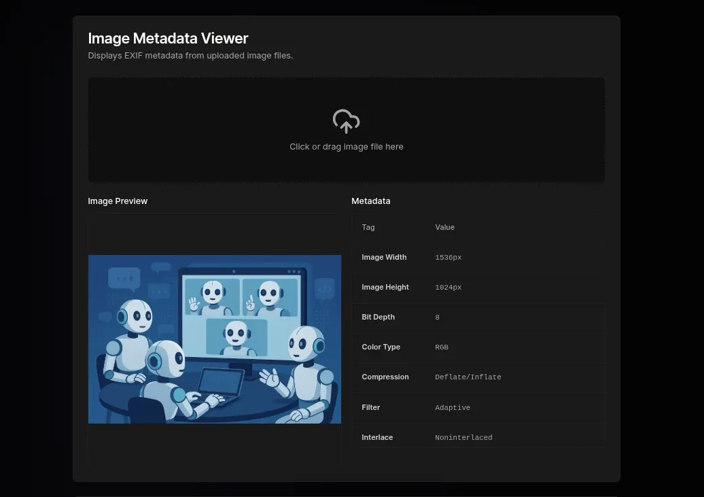Select the robot meeting image thumbnail

[x=214, y=339]
